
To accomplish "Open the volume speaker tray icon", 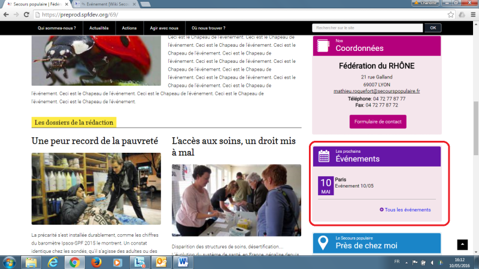I will tap(432, 262).
